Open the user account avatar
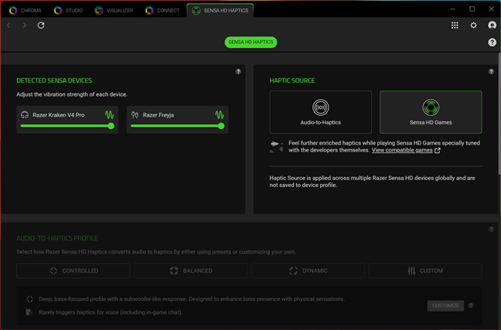The height and width of the screenshot is (330, 501). (x=492, y=26)
